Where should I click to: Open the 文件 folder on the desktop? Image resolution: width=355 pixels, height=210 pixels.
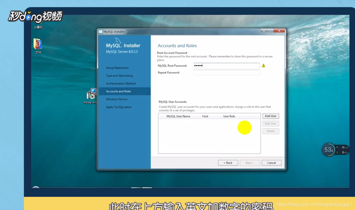point(38,46)
